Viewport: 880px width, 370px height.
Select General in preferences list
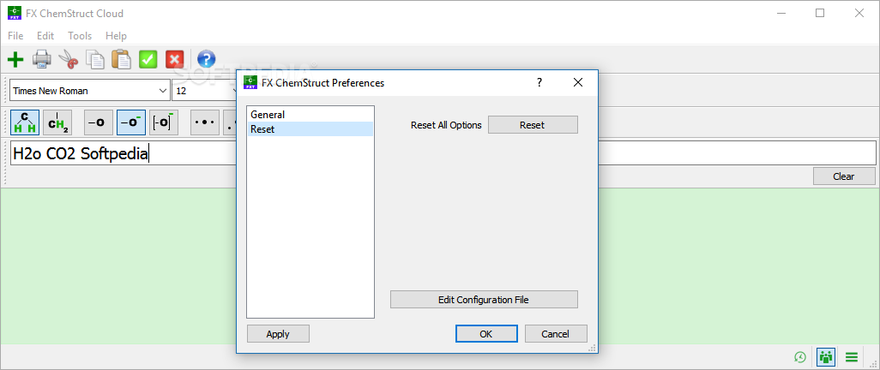(310, 115)
